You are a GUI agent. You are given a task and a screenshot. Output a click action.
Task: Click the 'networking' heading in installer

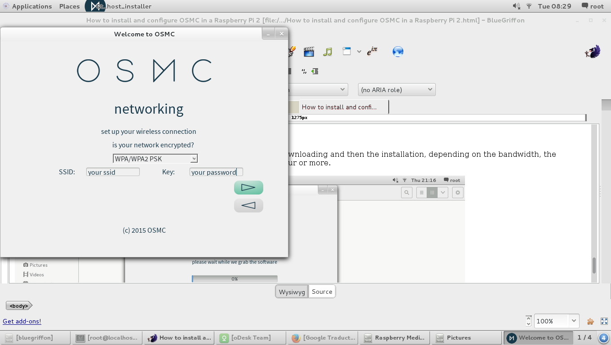[149, 109]
